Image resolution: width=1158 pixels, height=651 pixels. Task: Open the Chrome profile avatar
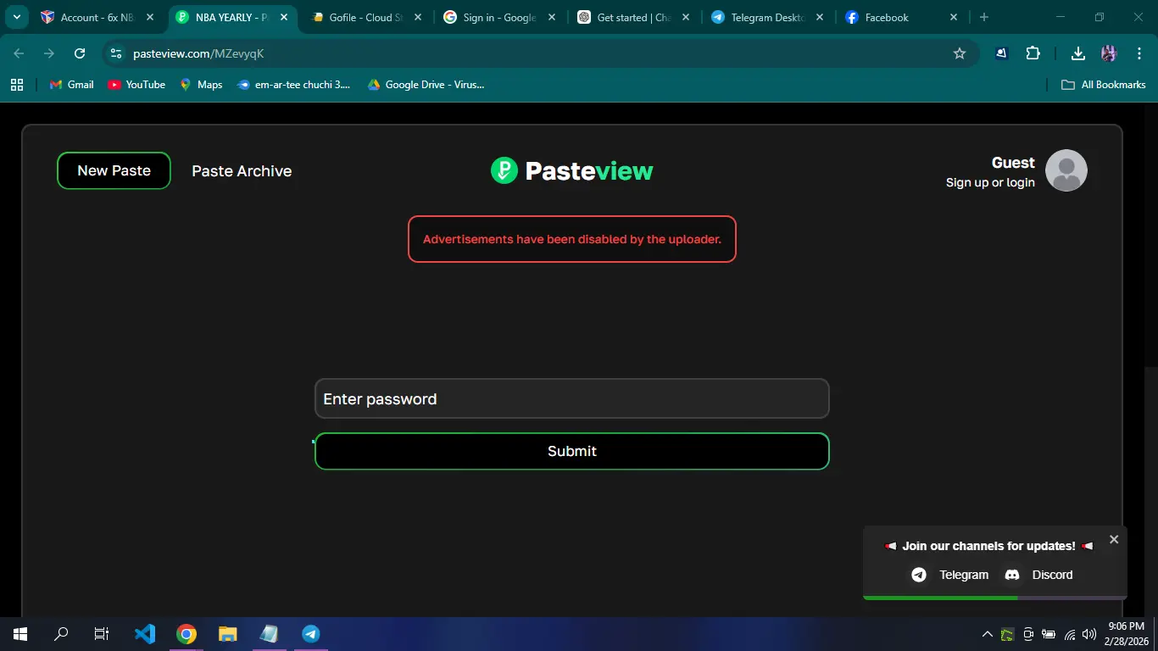coord(1109,53)
